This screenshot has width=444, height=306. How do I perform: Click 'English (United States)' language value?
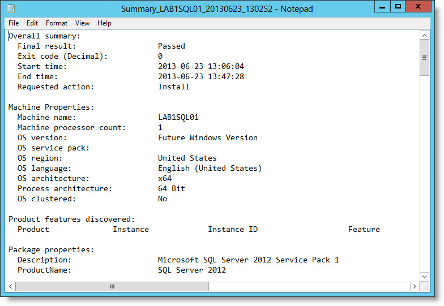tap(210, 169)
